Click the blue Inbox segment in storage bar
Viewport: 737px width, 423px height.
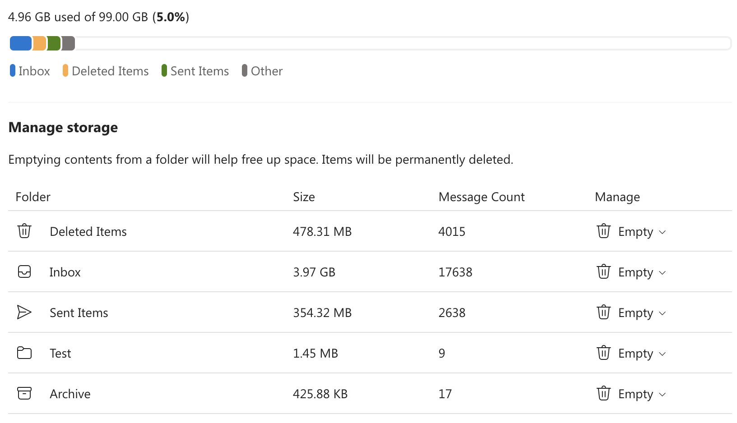(x=21, y=44)
